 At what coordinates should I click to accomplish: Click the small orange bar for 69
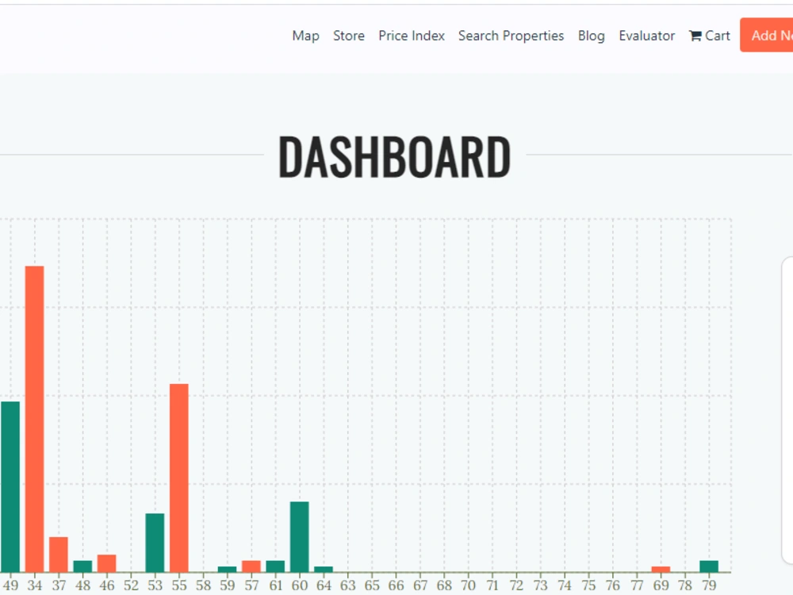click(x=661, y=569)
